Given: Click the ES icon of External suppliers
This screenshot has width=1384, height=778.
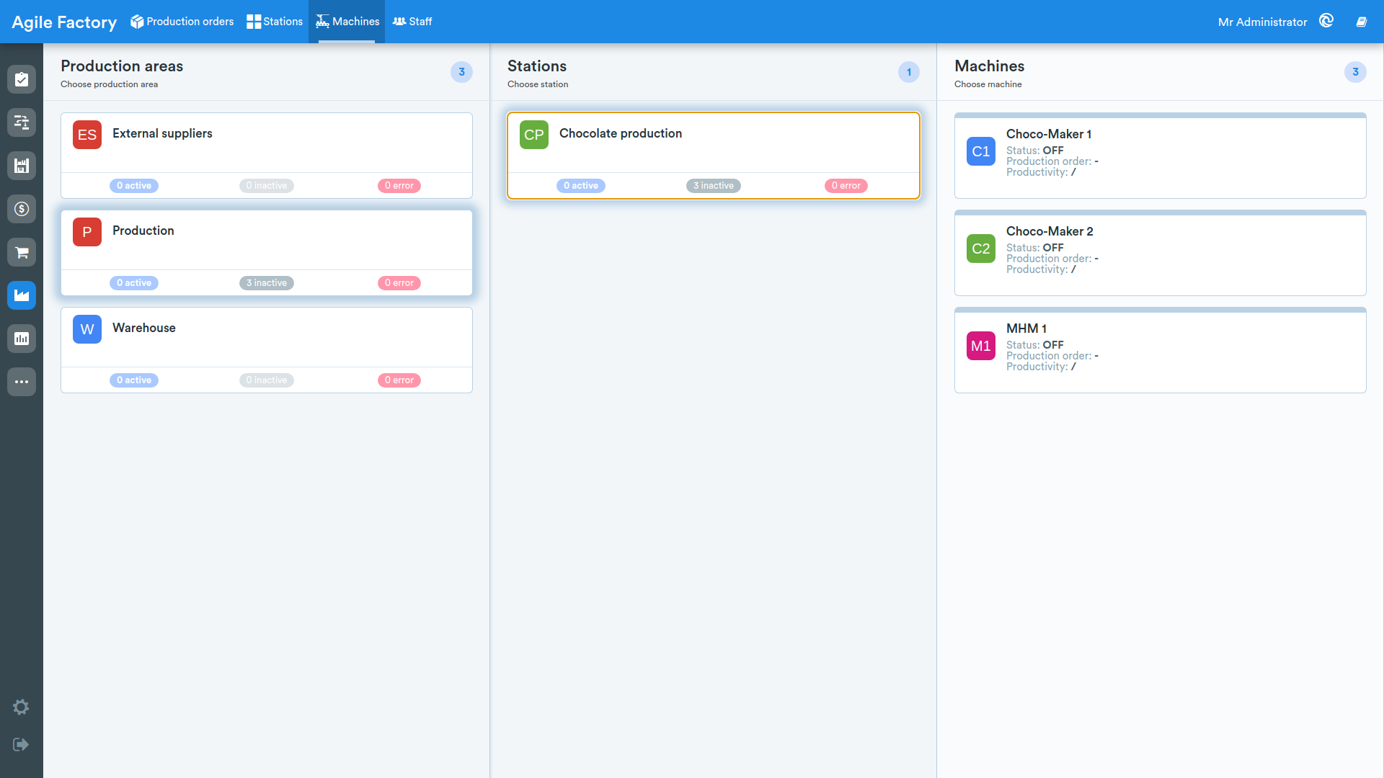Looking at the screenshot, I should click(87, 135).
